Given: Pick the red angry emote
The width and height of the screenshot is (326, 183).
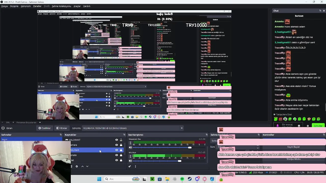Looking at the screenshot, I should pos(280,119).
